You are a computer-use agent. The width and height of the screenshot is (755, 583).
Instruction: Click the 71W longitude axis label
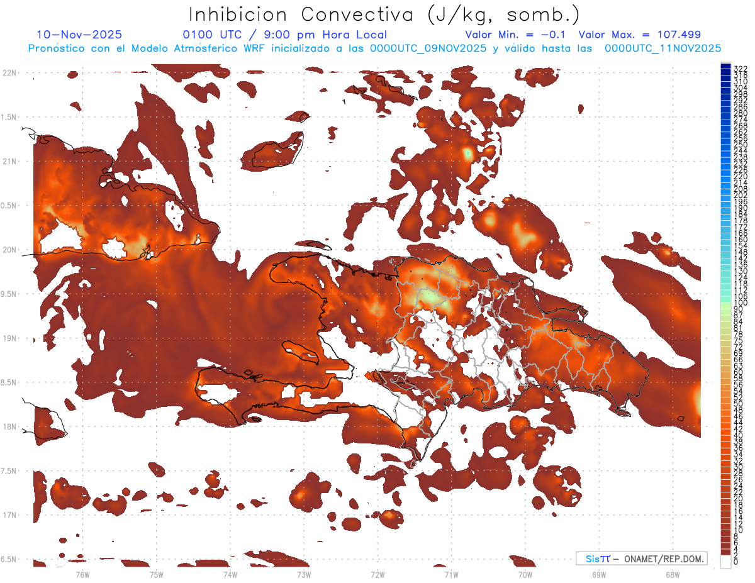point(450,574)
